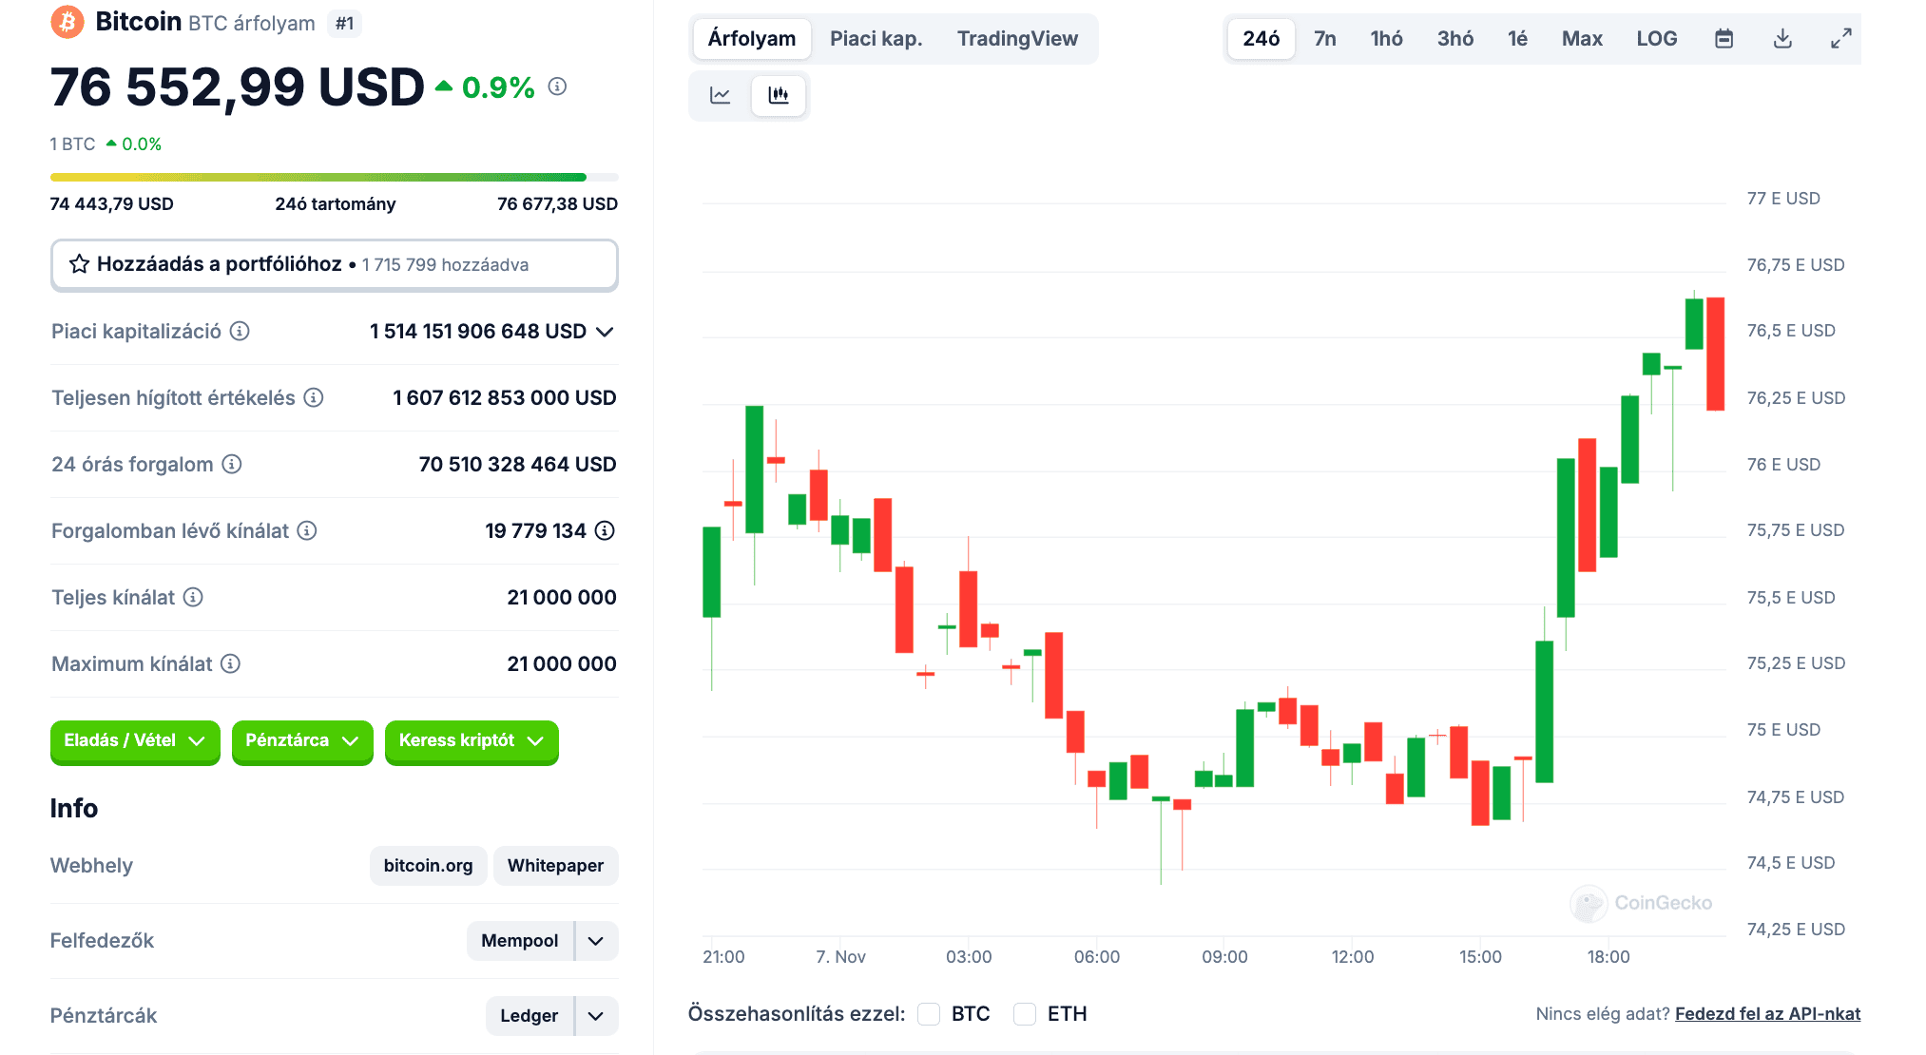Follow the Fedezd fel az API-nkat link
Viewport: 1926px width, 1055px height.
pos(1767,1014)
